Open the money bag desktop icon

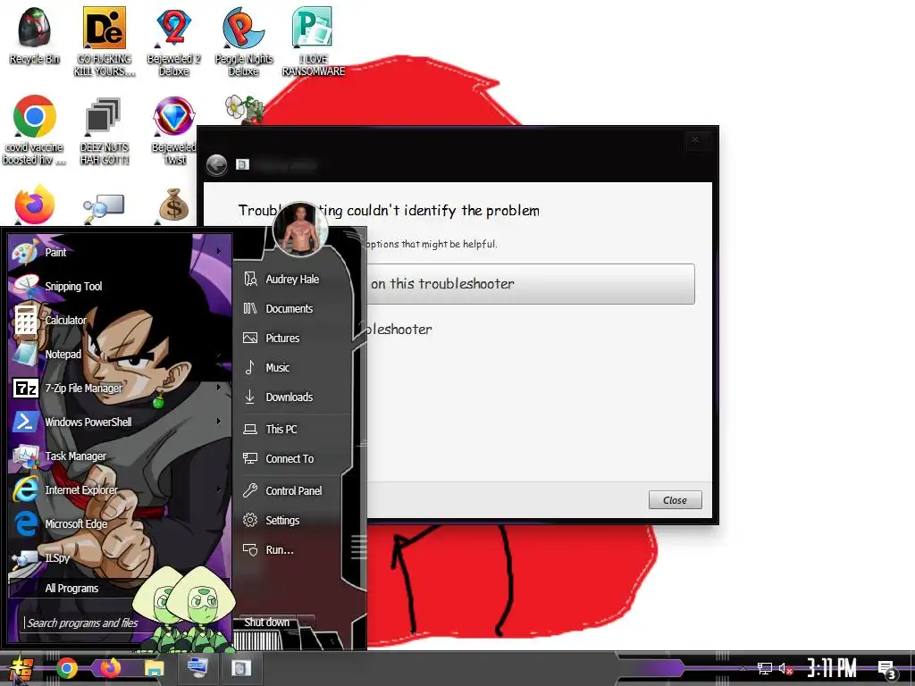[173, 205]
